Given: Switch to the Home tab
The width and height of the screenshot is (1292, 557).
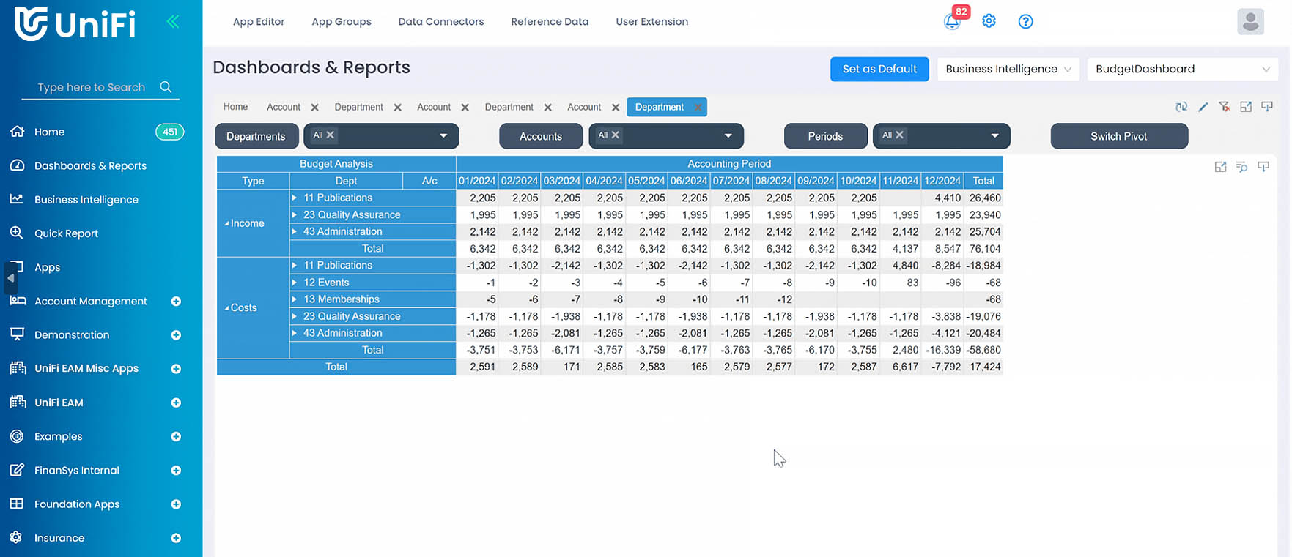Looking at the screenshot, I should point(235,107).
